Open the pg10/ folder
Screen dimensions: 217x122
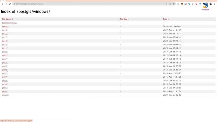tap(5, 30)
